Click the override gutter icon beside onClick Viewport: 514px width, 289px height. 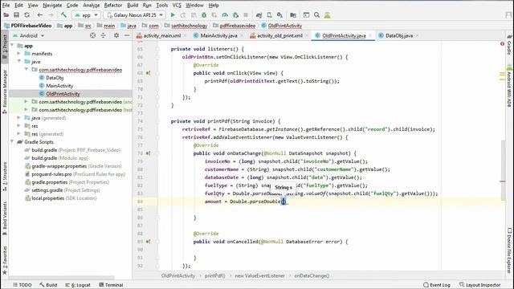pyautogui.click(x=148, y=73)
